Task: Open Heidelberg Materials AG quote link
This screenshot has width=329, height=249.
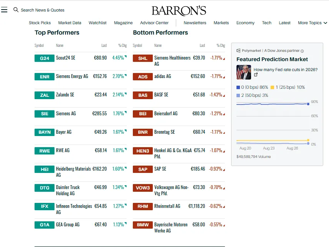Action: click(73, 172)
